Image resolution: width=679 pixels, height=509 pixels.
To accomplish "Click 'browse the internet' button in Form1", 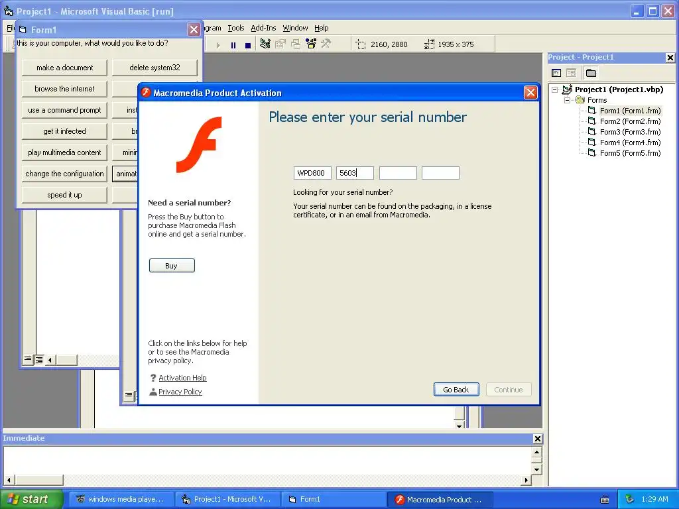I will pyautogui.click(x=64, y=89).
